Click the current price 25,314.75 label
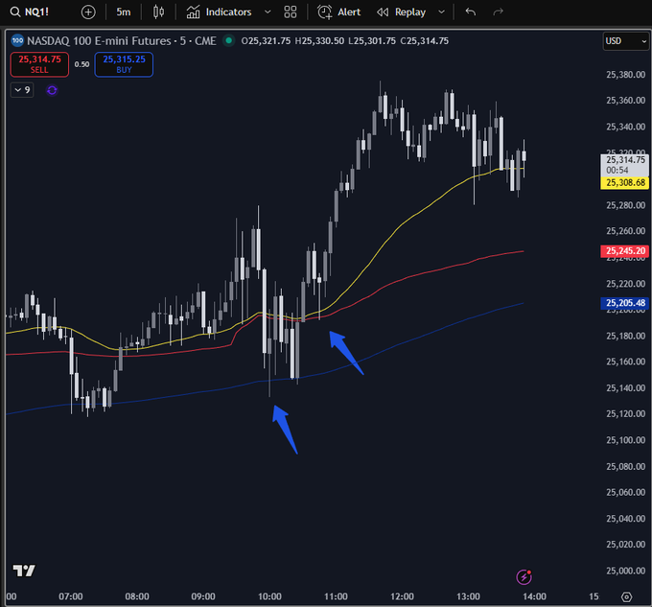Screen dimensions: 652x607 [x=625, y=165]
